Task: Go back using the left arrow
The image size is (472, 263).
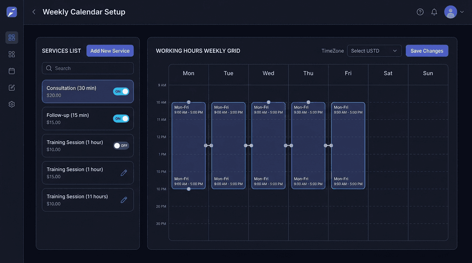Action: tap(34, 12)
